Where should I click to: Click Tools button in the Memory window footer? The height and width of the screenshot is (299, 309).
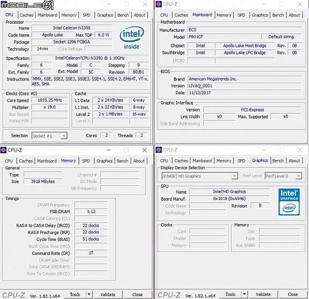tap(75, 295)
